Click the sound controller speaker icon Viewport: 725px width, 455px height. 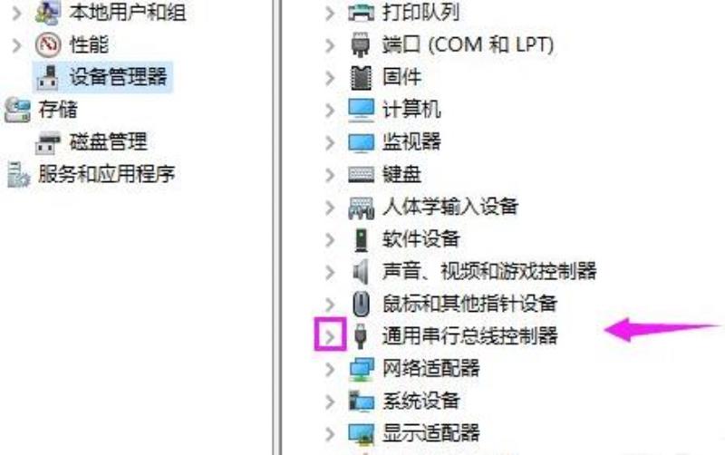361,271
